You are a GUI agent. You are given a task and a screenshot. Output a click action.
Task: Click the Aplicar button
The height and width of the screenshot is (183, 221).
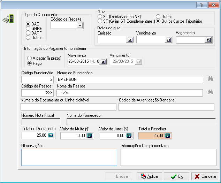click(x=149, y=176)
